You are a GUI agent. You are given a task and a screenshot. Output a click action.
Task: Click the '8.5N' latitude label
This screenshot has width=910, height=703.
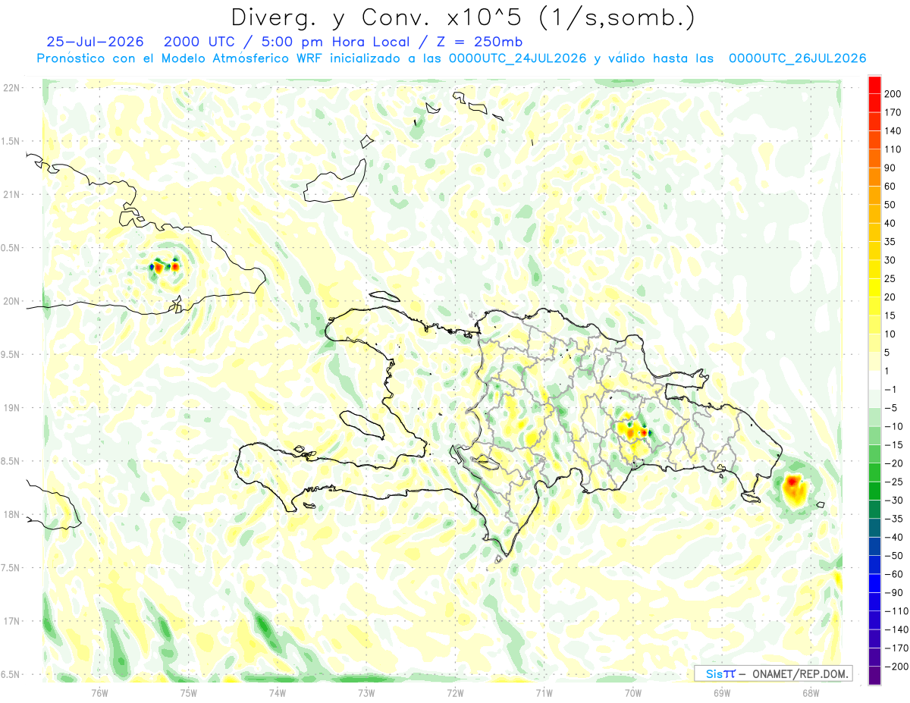pos(11,461)
